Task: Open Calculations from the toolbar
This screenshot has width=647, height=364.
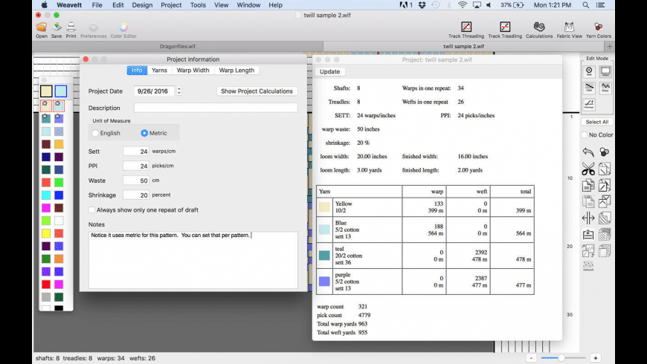Action: coord(539,28)
